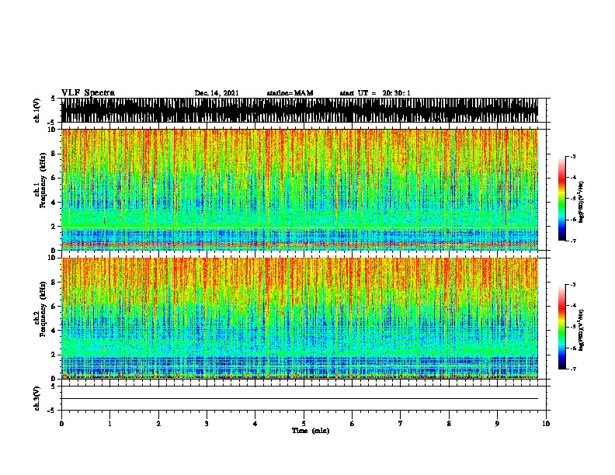Viewport: 615px width, 475px height.
Task: Click the "6" kHz tick on ch.1 axis
Action: tap(54, 178)
